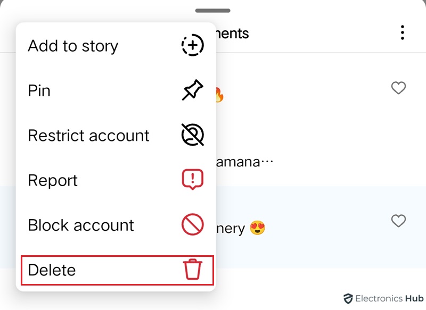Click the truncated comment text ending in amana…
426x310 pixels.
point(245,162)
